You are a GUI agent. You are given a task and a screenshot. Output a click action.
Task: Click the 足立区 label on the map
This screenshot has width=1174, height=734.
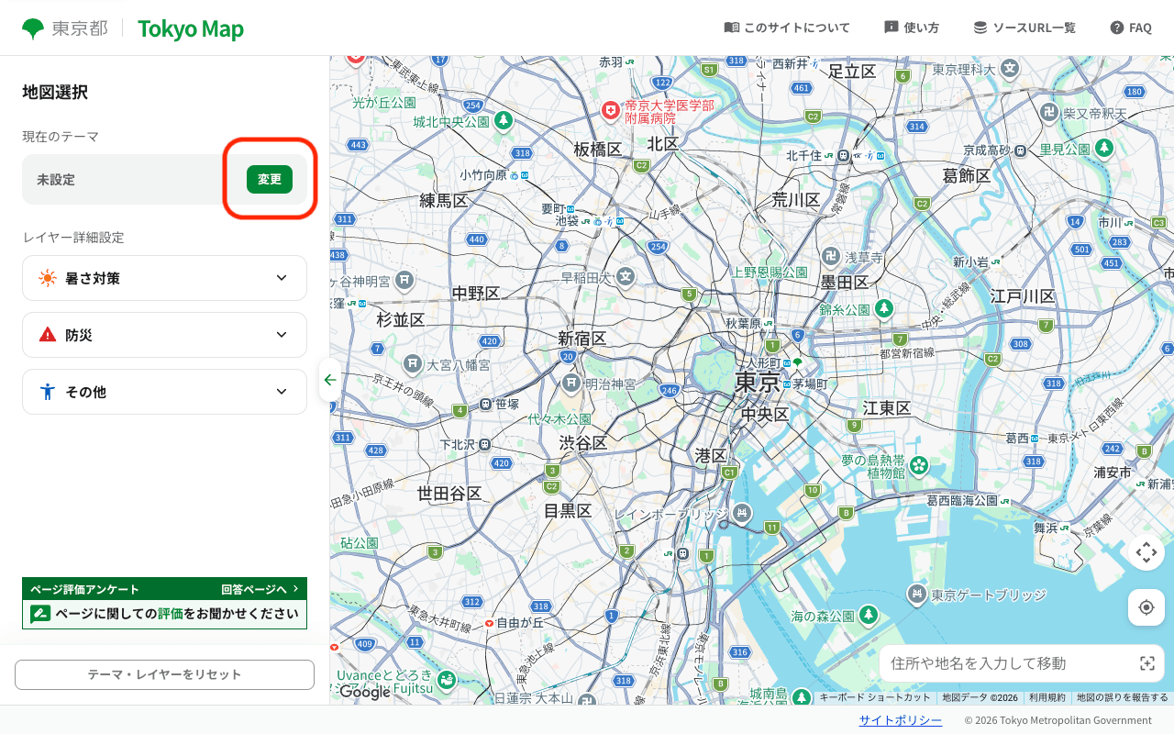point(852,71)
